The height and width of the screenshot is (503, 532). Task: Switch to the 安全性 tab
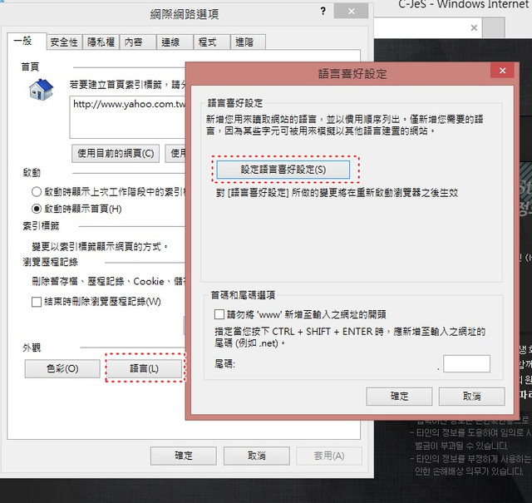coord(64,42)
